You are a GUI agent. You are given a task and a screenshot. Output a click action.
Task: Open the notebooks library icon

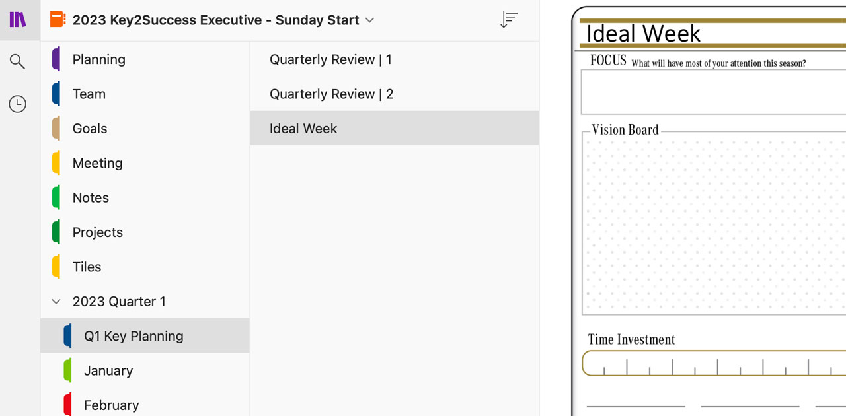[18, 20]
